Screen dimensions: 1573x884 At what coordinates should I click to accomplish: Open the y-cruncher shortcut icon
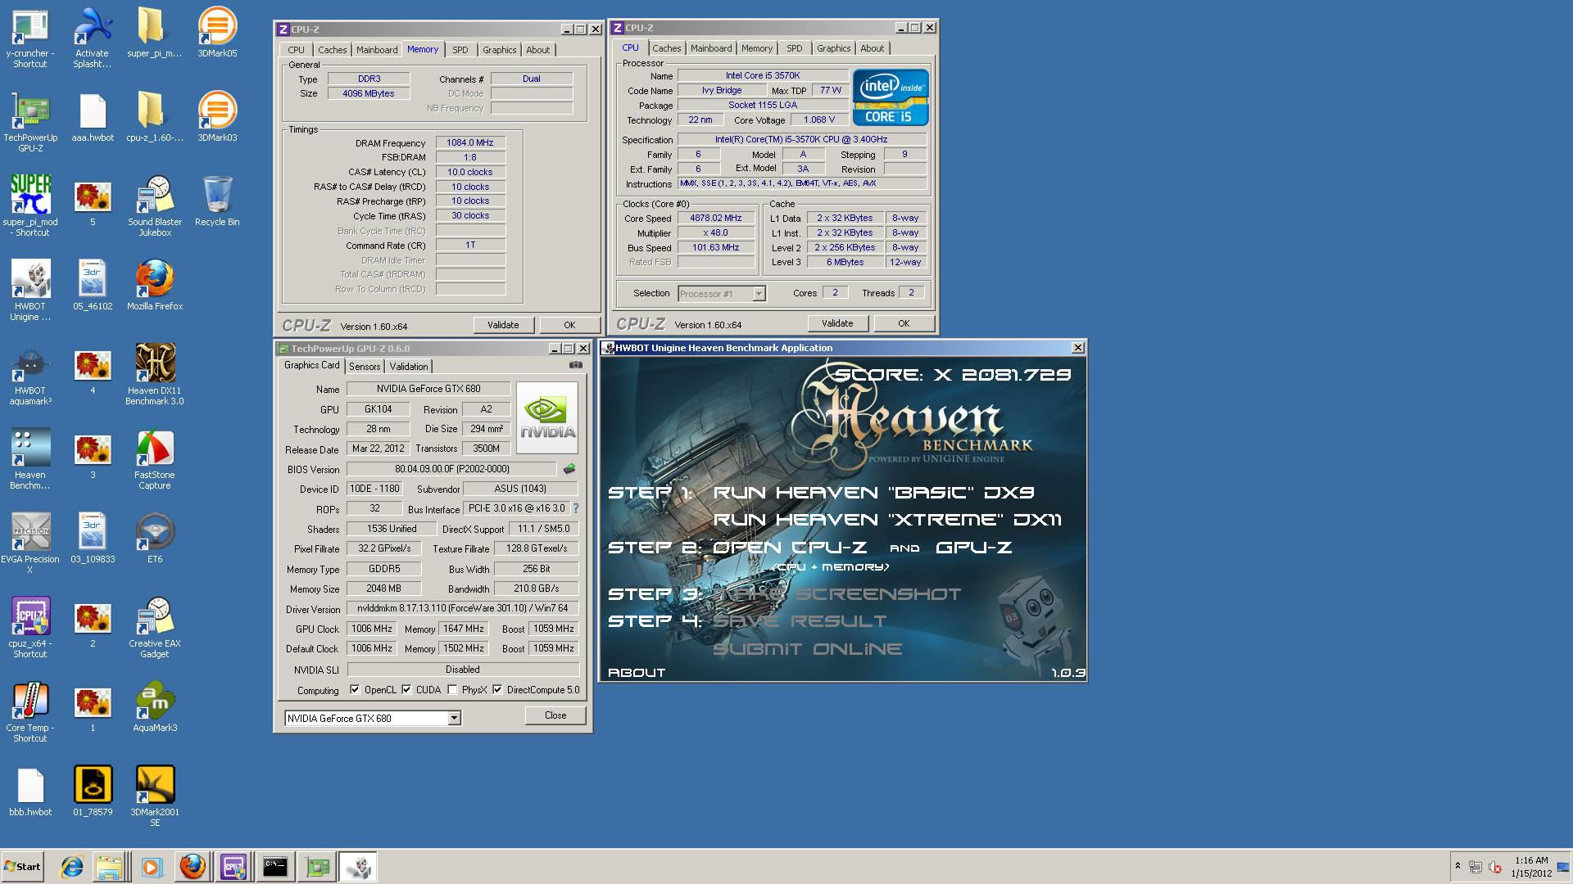30,27
